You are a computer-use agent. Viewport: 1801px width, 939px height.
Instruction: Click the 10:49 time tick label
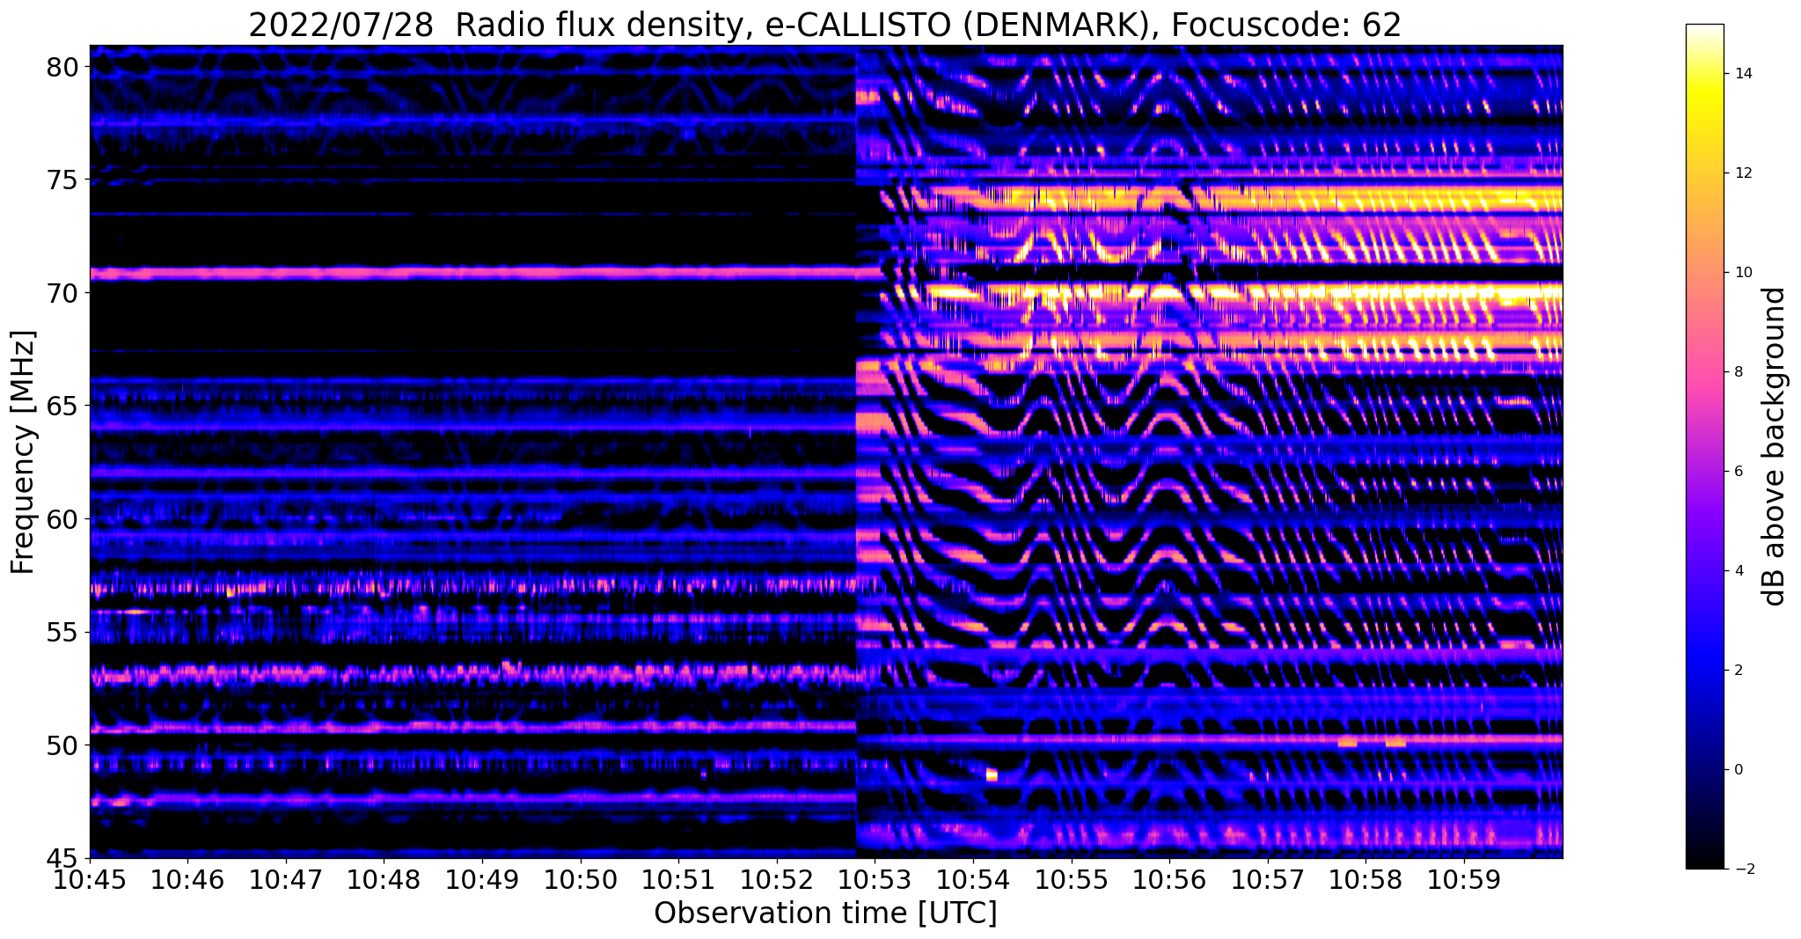coord(482,879)
